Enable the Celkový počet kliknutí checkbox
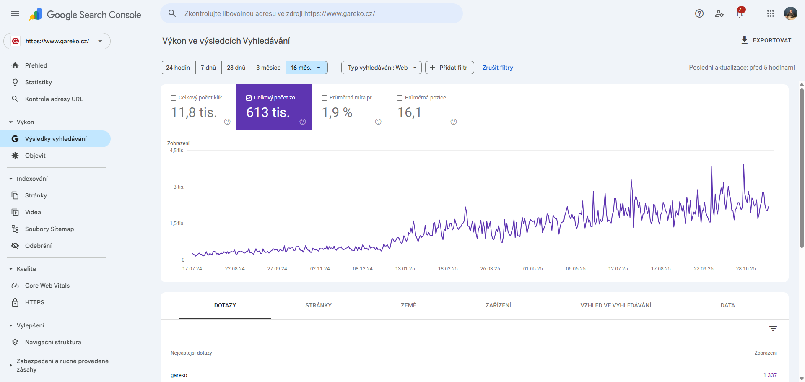805x382 pixels. point(173,98)
